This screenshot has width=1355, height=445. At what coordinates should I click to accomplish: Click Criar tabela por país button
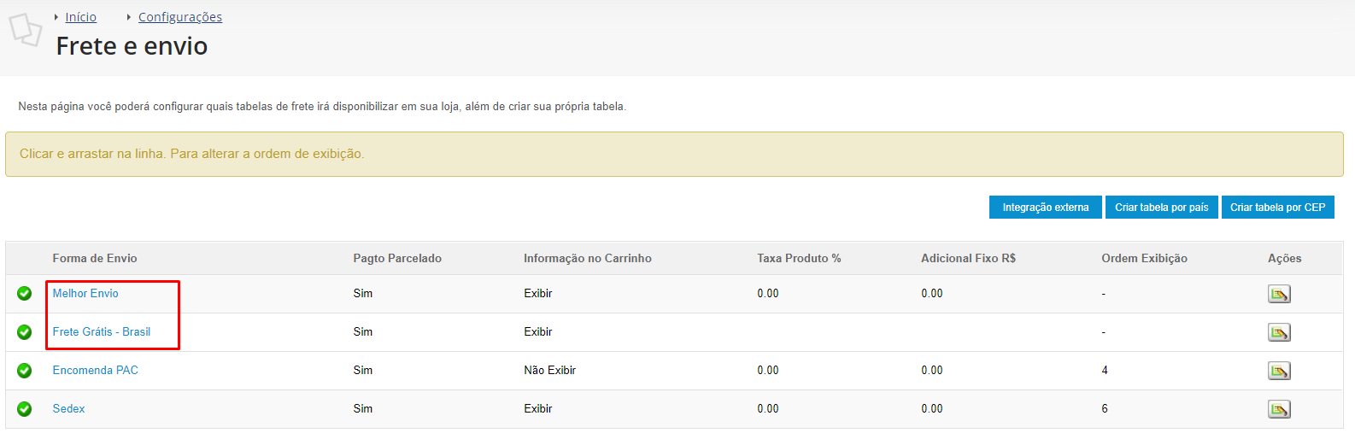[1162, 208]
